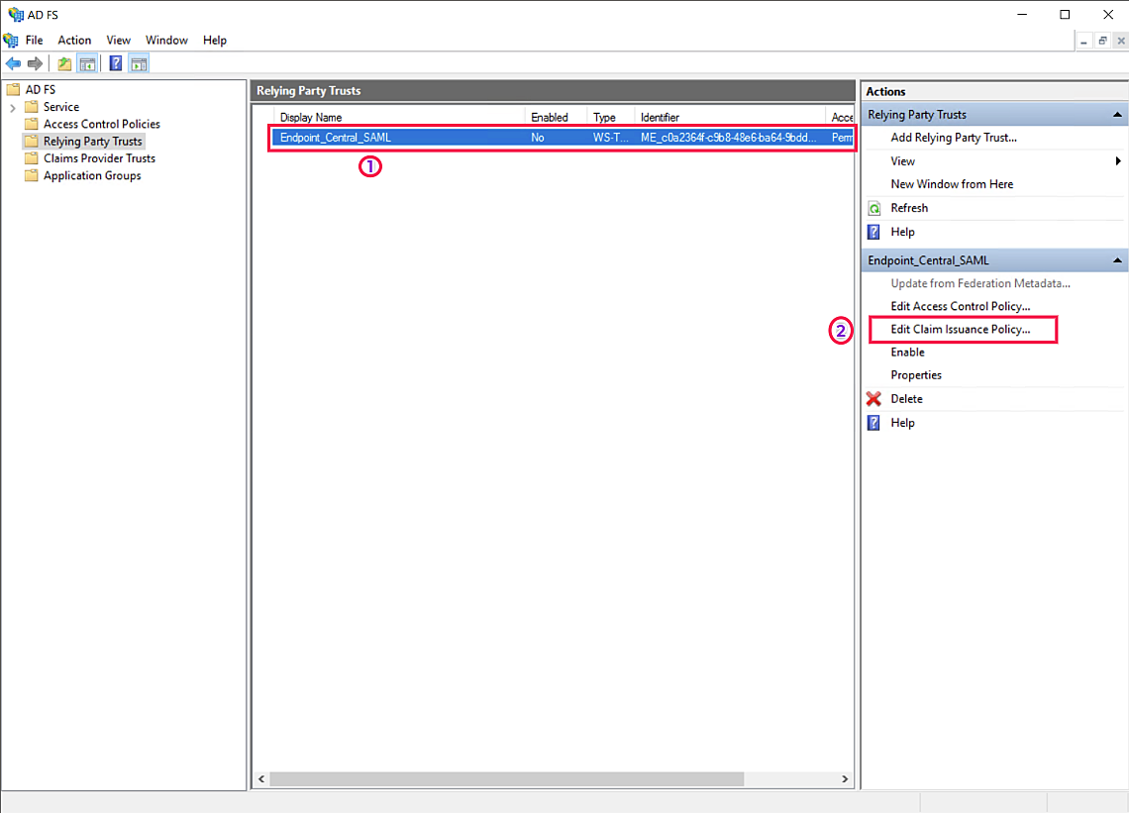
Task: Toggle the Show/Hide Console Tree icon
Action: 87,63
